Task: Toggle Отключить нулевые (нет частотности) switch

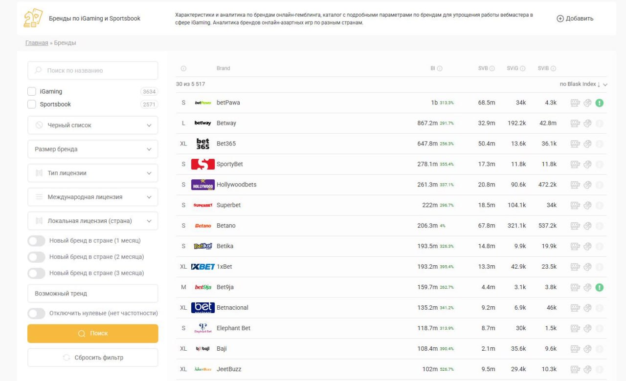Action: point(36,314)
